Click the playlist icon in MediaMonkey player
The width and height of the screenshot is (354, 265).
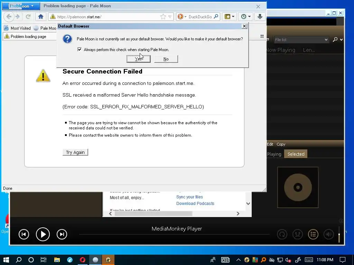[x=313, y=234]
